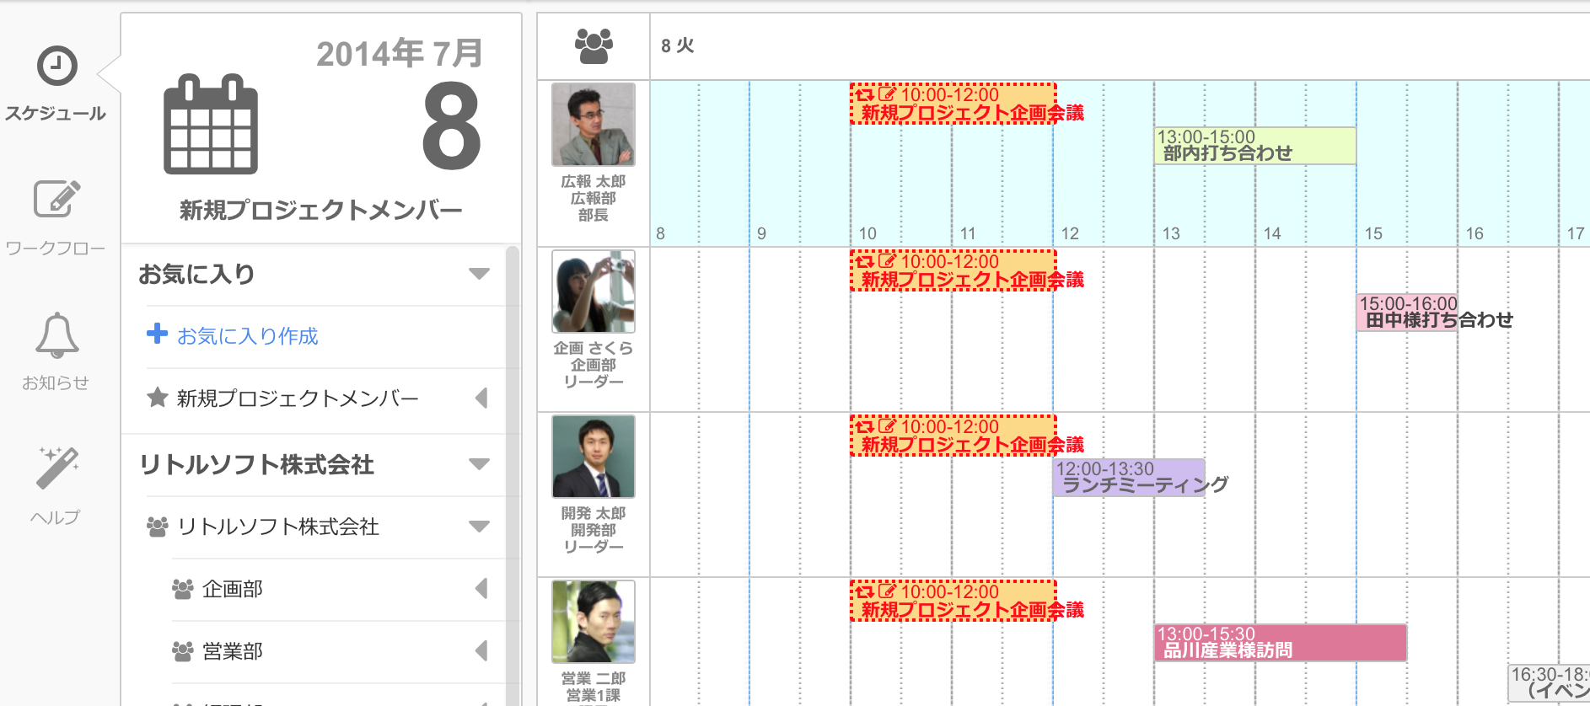Click 営業 二郎's profile photo

(x=594, y=622)
